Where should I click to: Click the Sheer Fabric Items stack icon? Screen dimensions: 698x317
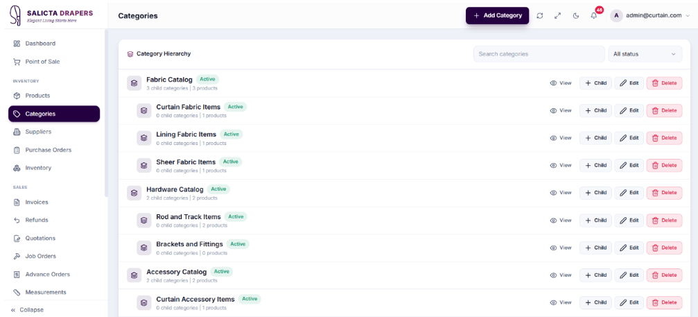143,165
